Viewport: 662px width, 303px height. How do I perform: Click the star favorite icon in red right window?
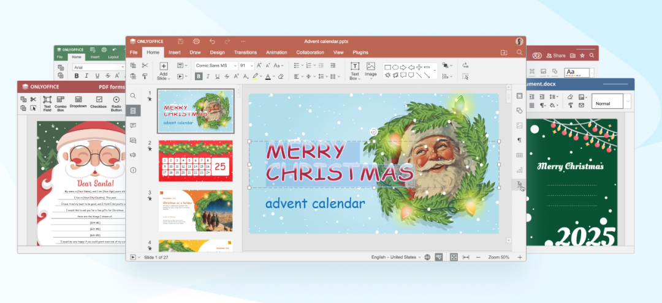click(582, 56)
